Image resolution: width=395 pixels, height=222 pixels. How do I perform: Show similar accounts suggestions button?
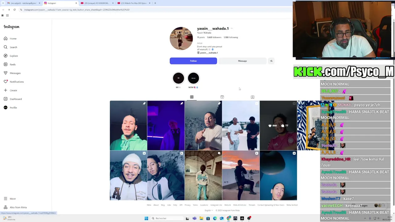(x=271, y=61)
